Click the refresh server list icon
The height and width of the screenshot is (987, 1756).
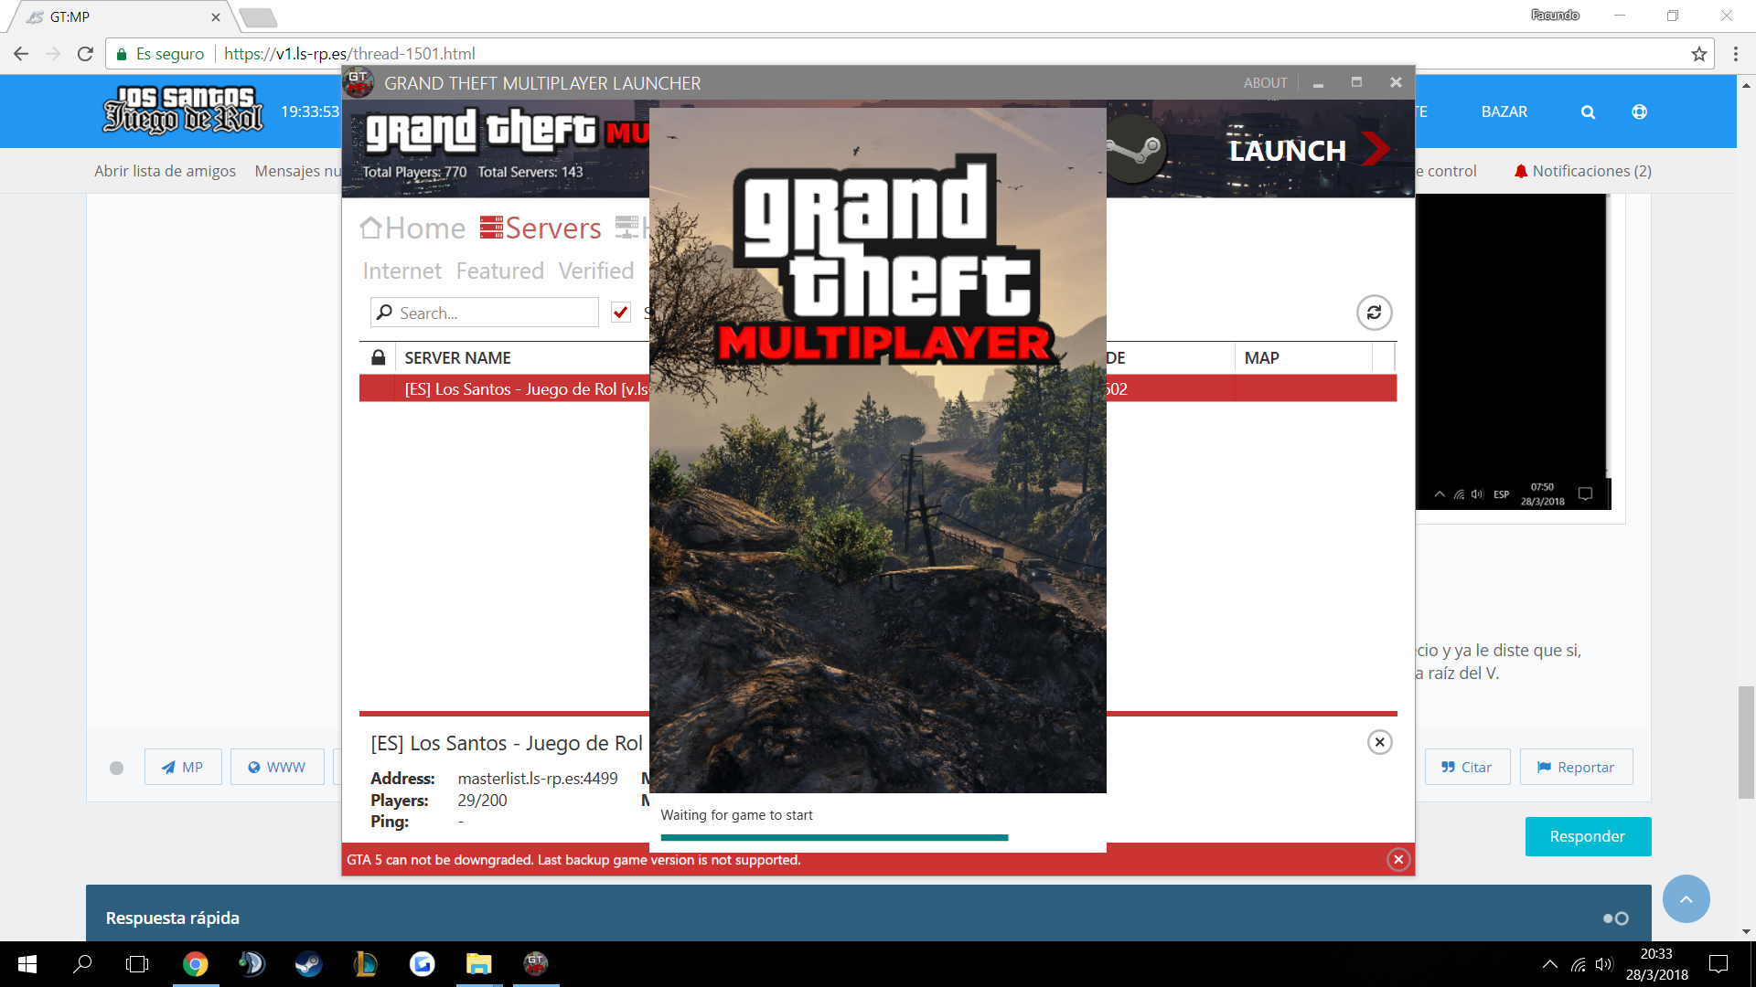pos(1374,313)
